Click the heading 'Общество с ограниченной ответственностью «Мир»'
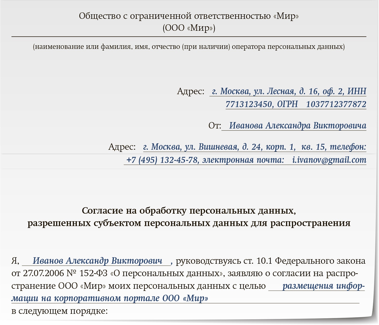The width and height of the screenshot is (379, 325). (x=189, y=16)
